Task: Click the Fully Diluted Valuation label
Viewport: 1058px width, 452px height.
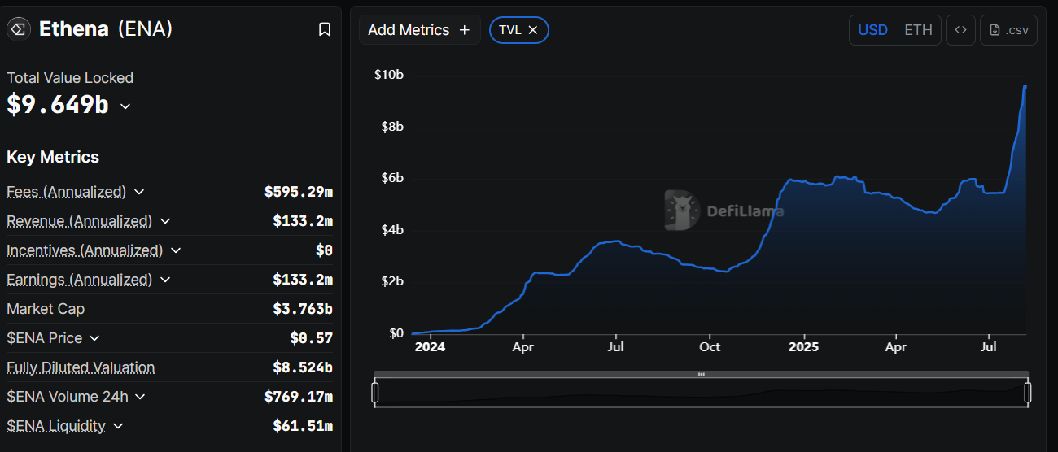Action: click(81, 367)
